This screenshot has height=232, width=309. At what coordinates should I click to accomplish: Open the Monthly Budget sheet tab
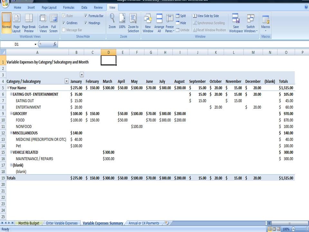[x=29, y=223]
